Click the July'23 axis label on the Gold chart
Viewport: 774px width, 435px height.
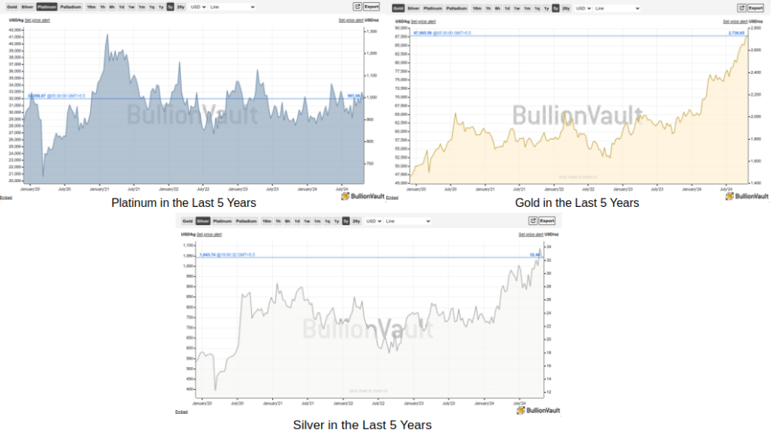point(657,189)
